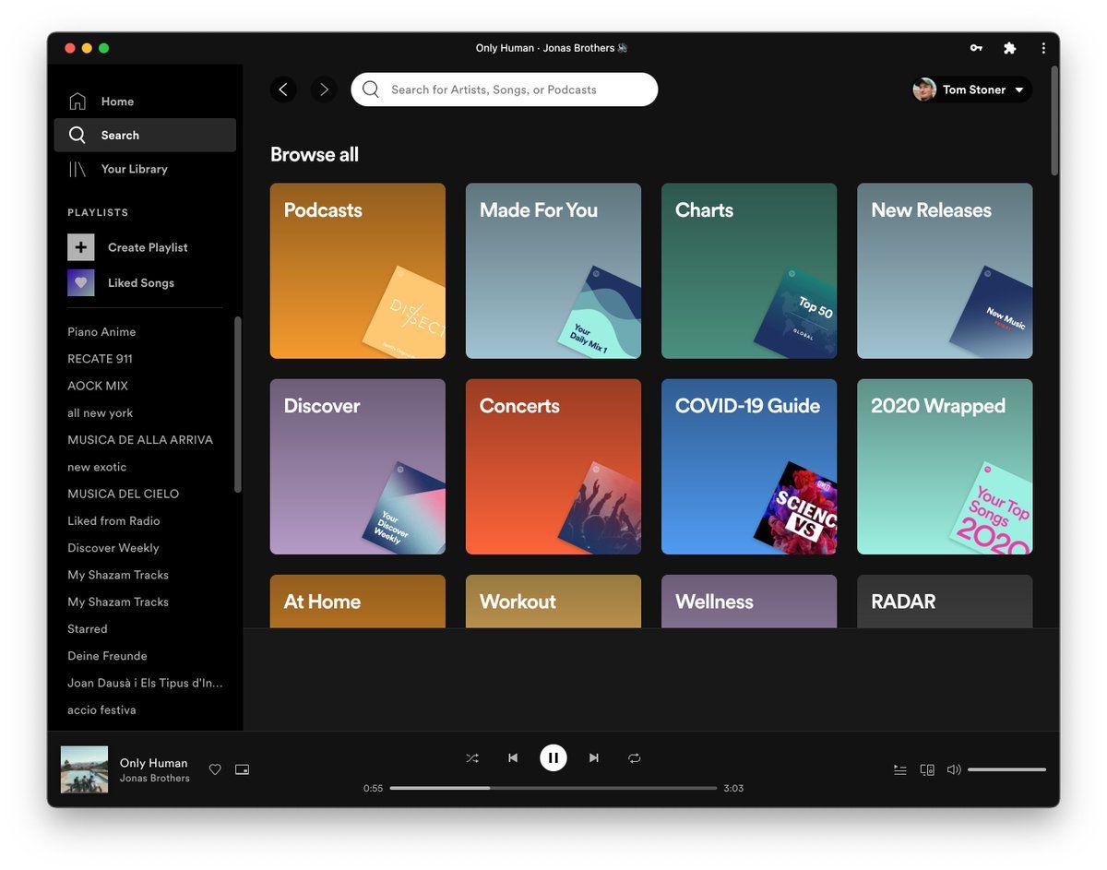This screenshot has width=1107, height=870.
Task: Click the Artists, Songs, or Podcasts search field
Action: (x=517, y=89)
